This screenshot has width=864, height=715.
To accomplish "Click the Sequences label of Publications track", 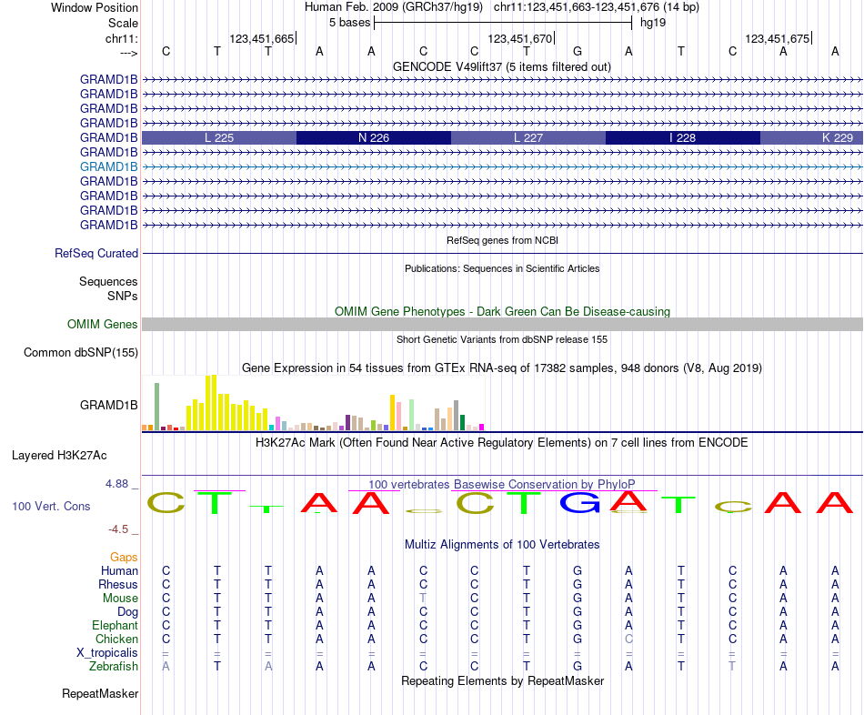I will 108,282.
